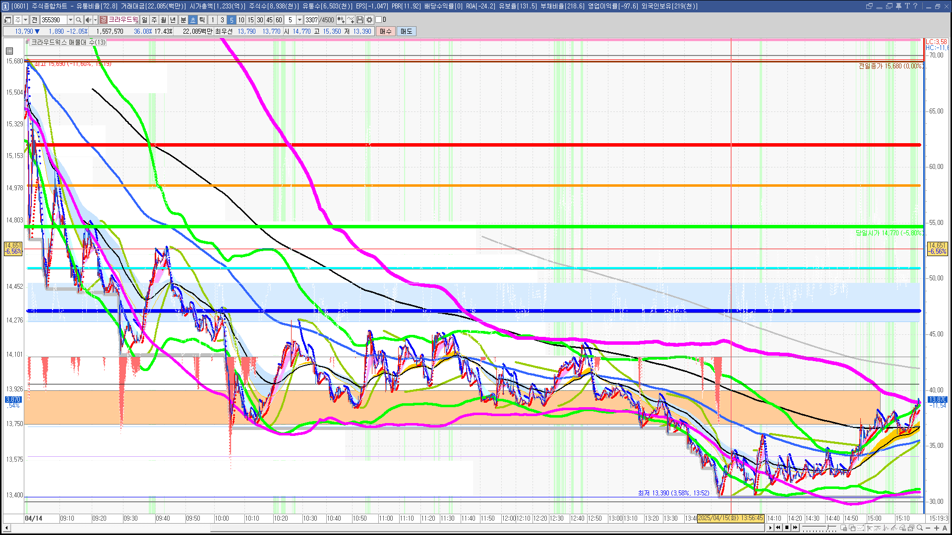Select the 10 interval toggle button
The width and height of the screenshot is (952, 535).
241,20
